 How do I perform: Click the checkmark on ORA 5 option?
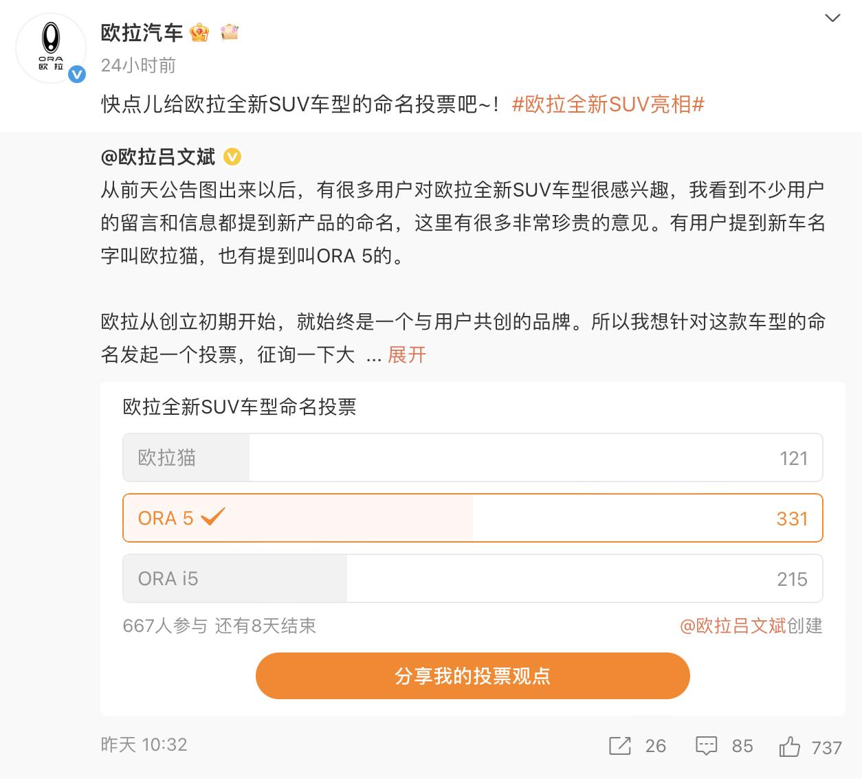point(212,517)
